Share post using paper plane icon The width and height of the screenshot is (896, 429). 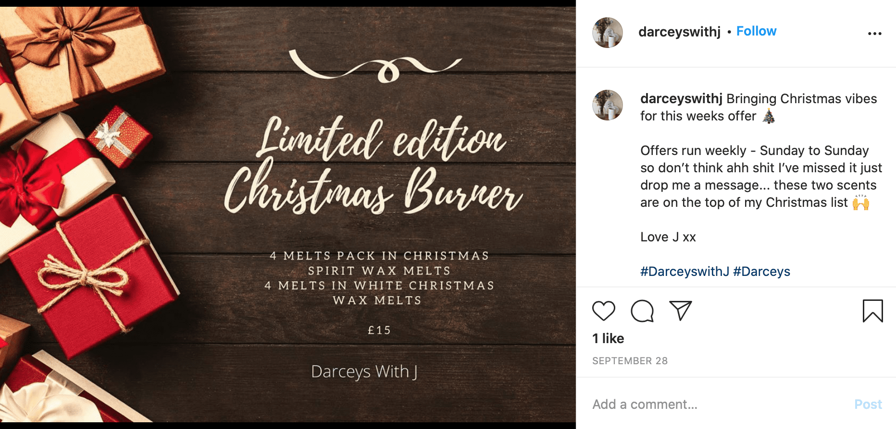click(681, 310)
